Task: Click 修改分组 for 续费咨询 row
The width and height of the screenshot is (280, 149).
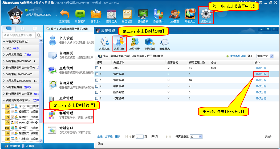Action: 261,86
